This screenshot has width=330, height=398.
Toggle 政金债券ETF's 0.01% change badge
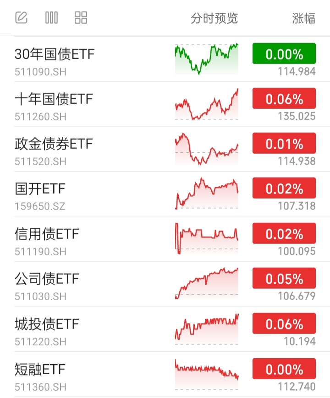click(284, 144)
